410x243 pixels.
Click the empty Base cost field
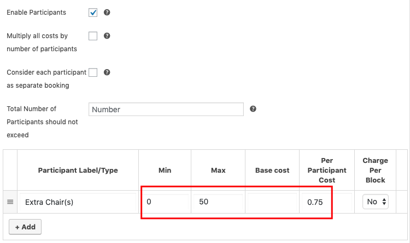pos(272,202)
